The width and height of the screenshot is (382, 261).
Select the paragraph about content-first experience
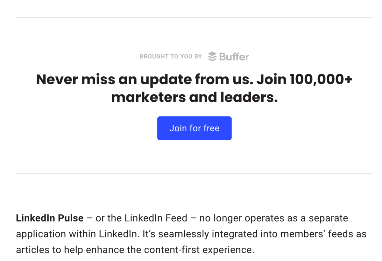point(191,234)
